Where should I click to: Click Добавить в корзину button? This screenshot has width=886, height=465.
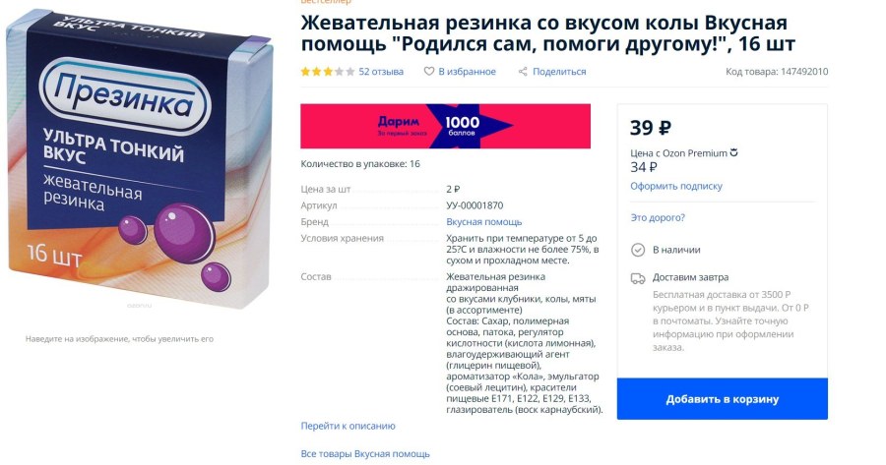[x=723, y=399]
